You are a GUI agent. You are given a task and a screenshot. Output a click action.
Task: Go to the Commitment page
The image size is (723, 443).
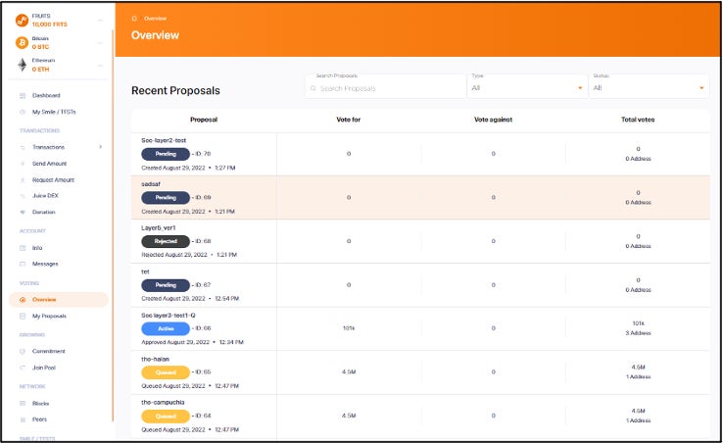[x=48, y=351]
